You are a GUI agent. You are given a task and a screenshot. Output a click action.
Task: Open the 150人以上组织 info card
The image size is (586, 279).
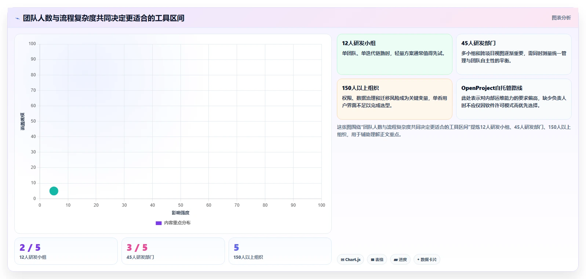click(394, 99)
